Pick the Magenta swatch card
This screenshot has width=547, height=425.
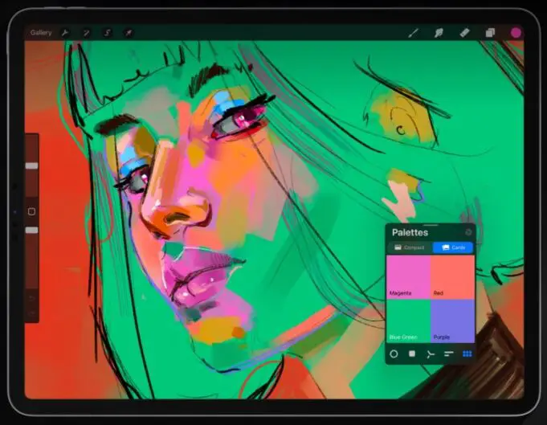tap(408, 277)
